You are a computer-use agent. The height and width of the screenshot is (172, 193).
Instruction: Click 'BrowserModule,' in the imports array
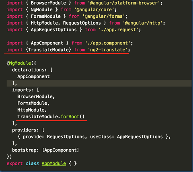[36, 97]
